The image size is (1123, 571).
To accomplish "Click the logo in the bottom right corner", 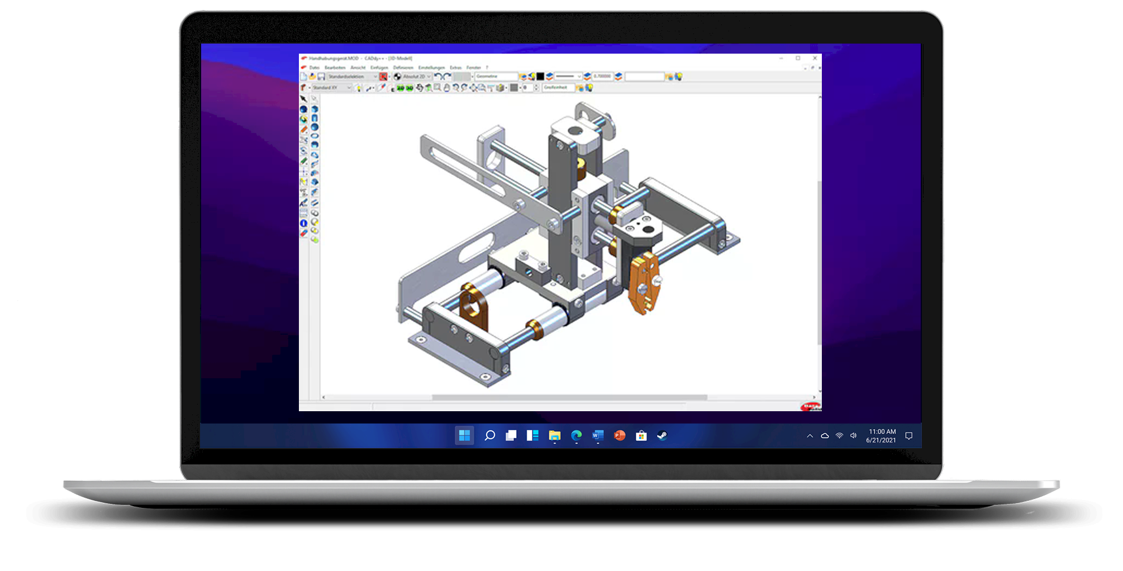I will tap(809, 408).
